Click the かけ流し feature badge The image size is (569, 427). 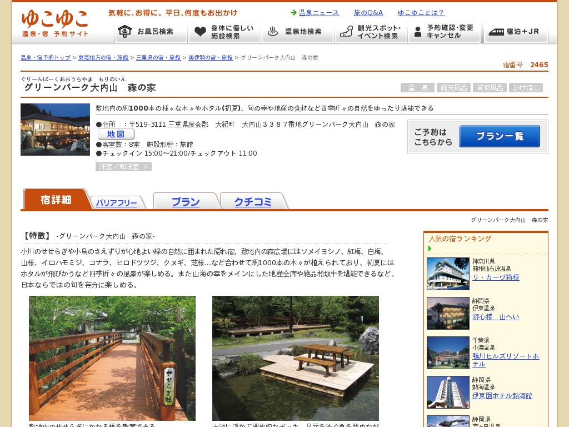pyautogui.click(x=526, y=87)
